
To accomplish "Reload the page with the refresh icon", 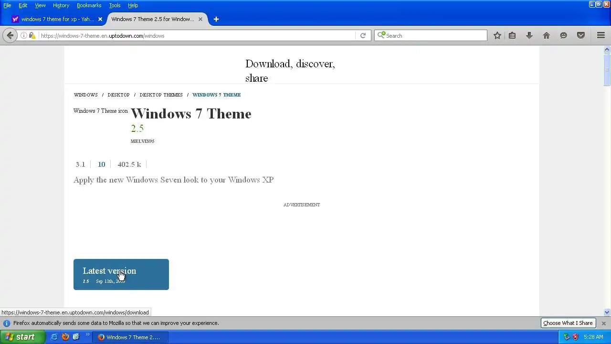I will pos(363,35).
